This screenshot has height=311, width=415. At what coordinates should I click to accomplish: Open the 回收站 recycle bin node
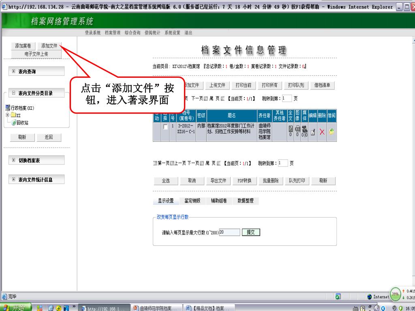tap(20, 123)
